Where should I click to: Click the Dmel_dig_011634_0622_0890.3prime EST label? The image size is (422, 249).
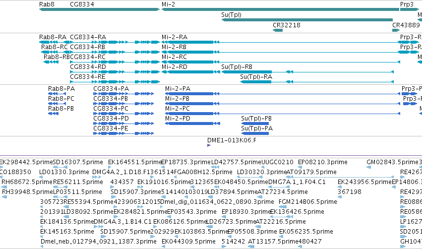(x=217, y=202)
